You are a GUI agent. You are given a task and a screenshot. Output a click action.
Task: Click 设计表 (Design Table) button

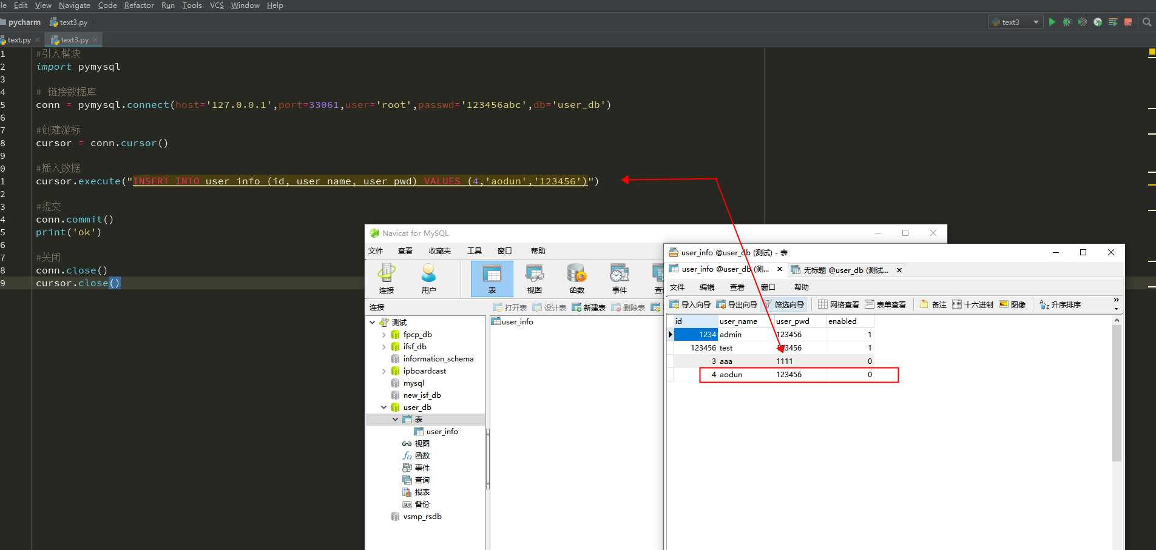pos(550,307)
